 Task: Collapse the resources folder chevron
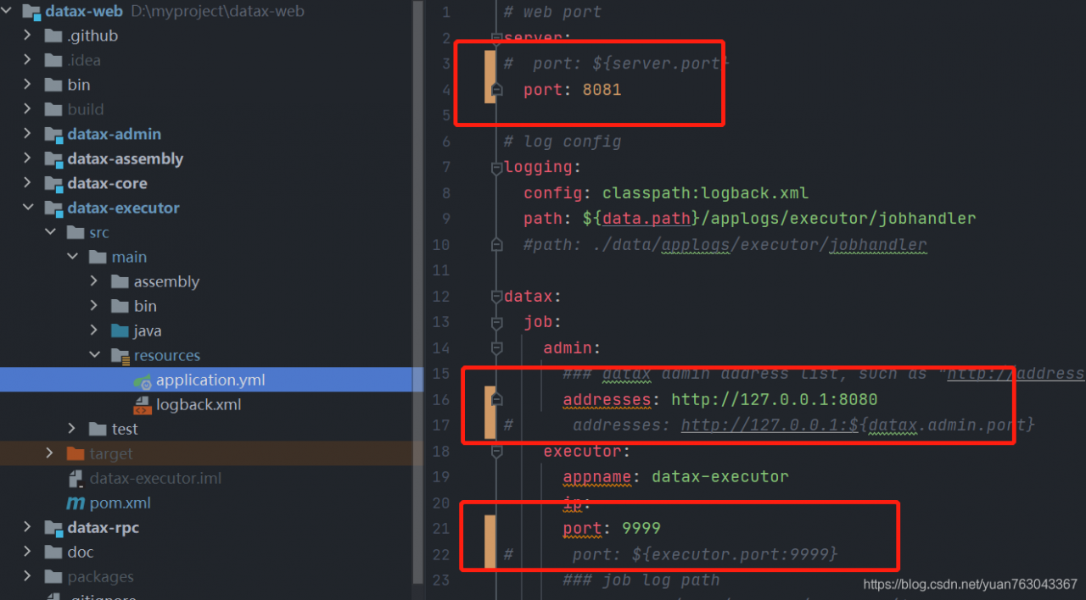[x=94, y=355]
